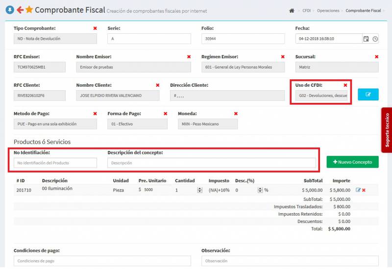
Task: Clear the Tipo Comprobante selection
Action: 95,28
